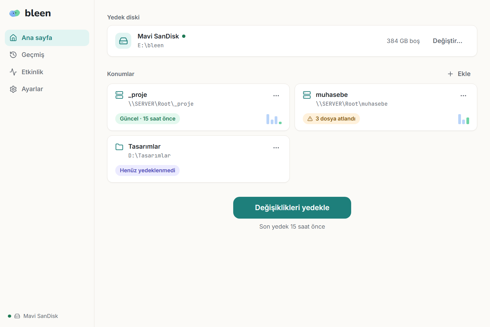Click the muhasebe server icon
This screenshot has height=327, width=490.
307,95
